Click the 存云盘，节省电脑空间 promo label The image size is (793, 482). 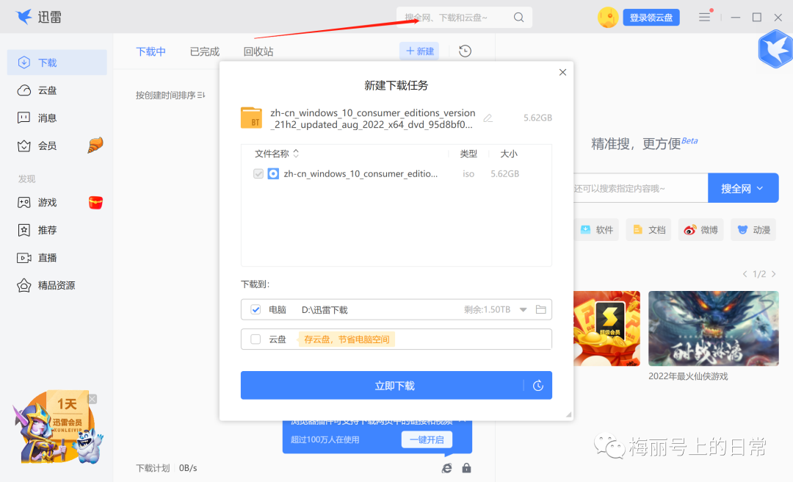(x=347, y=339)
